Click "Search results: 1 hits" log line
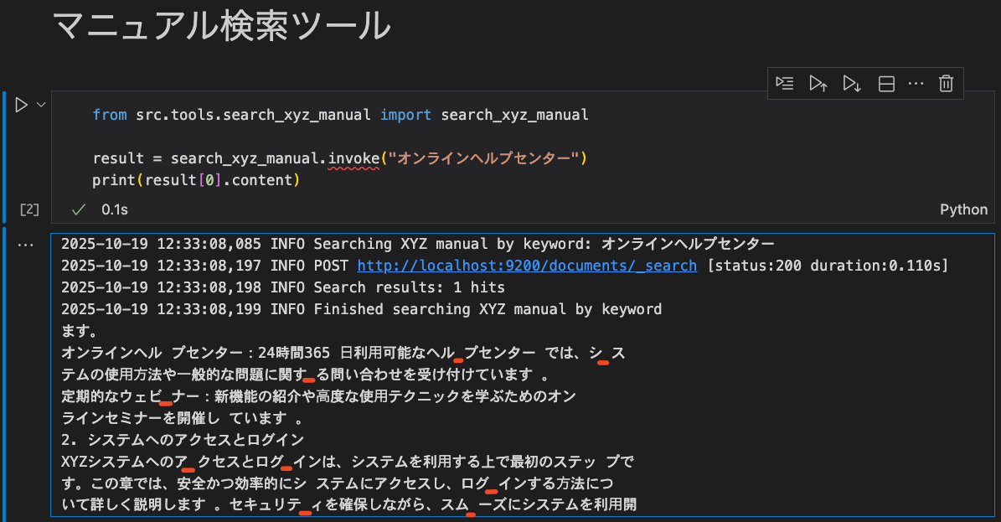This screenshot has width=1001, height=522. click(x=283, y=287)
